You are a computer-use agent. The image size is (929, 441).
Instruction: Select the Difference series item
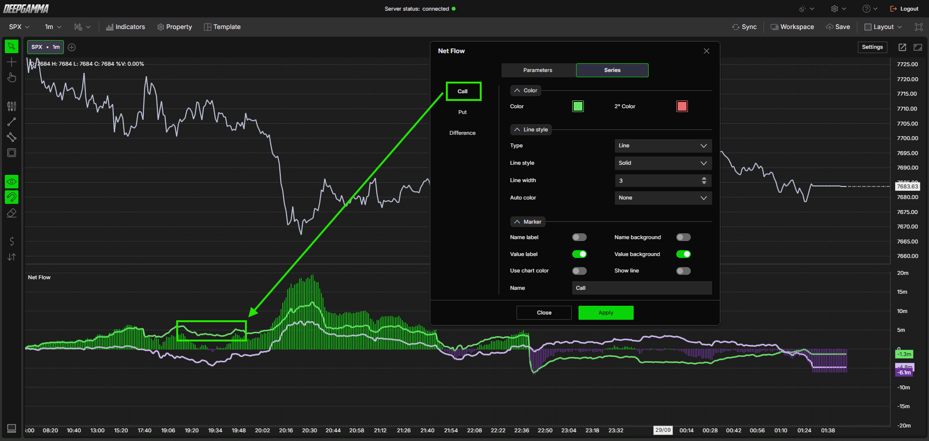[x=463, y=133]
